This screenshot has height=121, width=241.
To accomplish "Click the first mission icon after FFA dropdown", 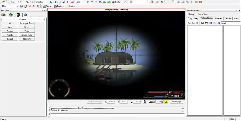I will click(21, 6).
